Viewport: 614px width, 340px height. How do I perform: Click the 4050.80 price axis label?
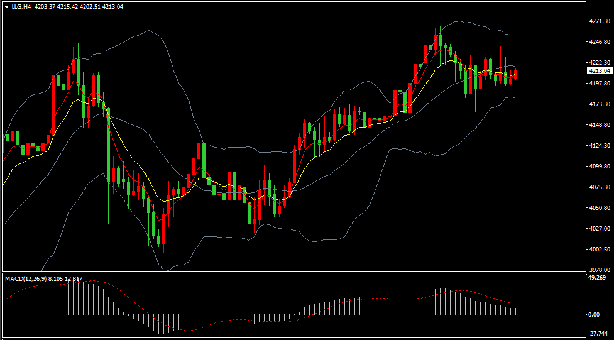click(x=600, y=208)
